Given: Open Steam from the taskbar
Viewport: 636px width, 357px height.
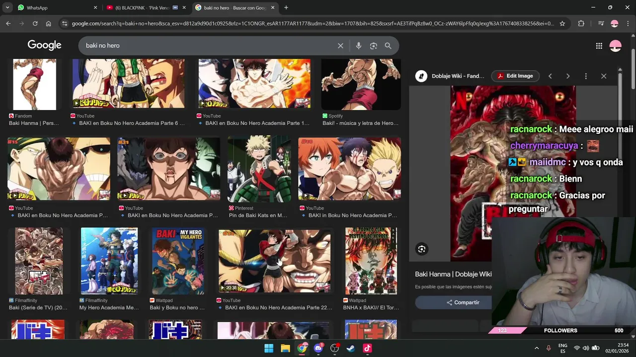Looking at the screenshot, I should point(351,348).
